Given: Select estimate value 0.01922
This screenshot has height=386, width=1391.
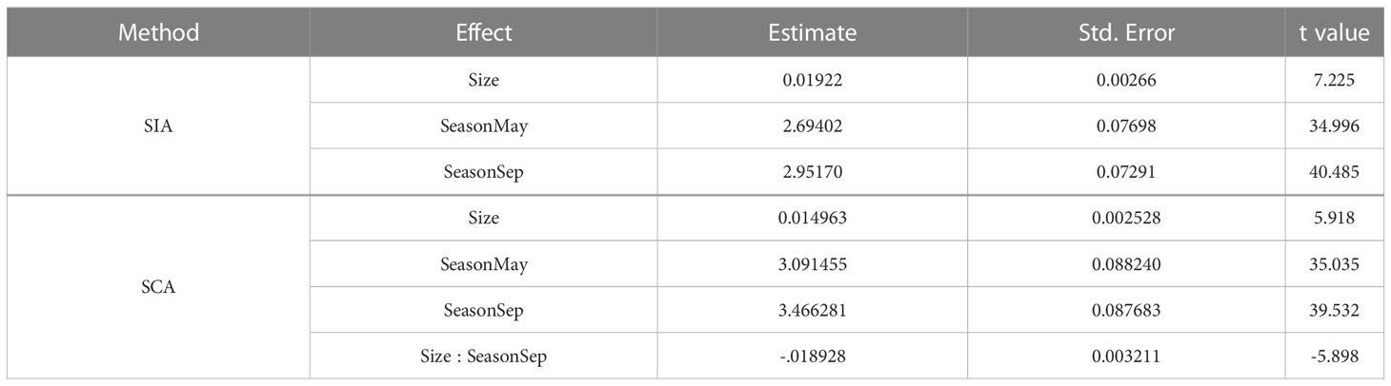Looking at the screenshot, I should (x=812, y=82).
